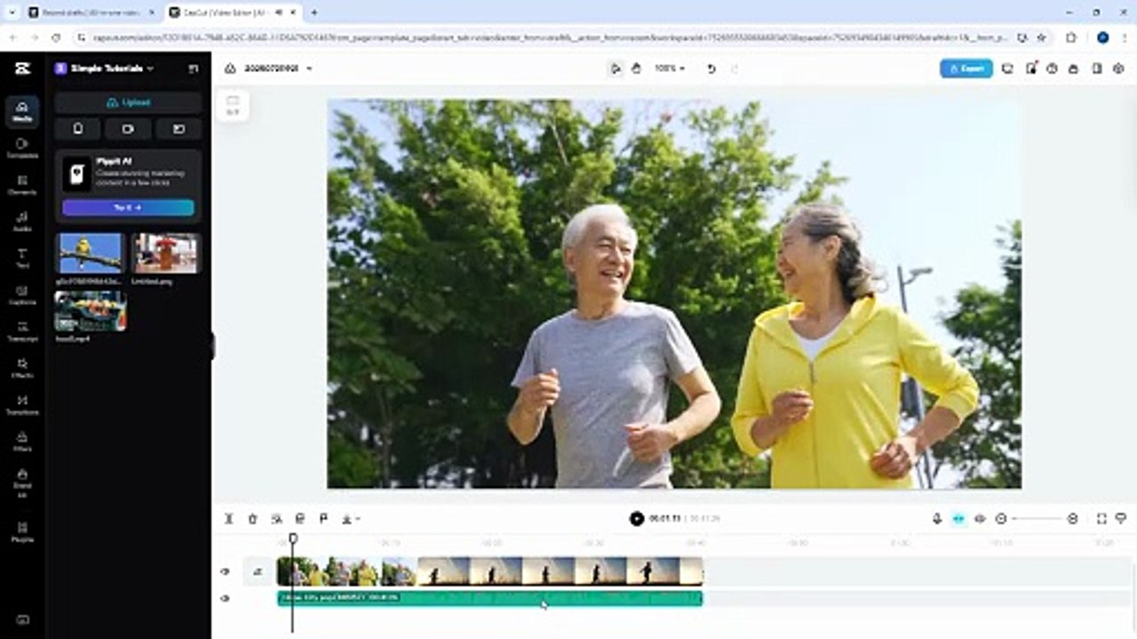The image size is (1137, 639).
Task: Select the hand pan tool
Action: [x=636, y=68]
